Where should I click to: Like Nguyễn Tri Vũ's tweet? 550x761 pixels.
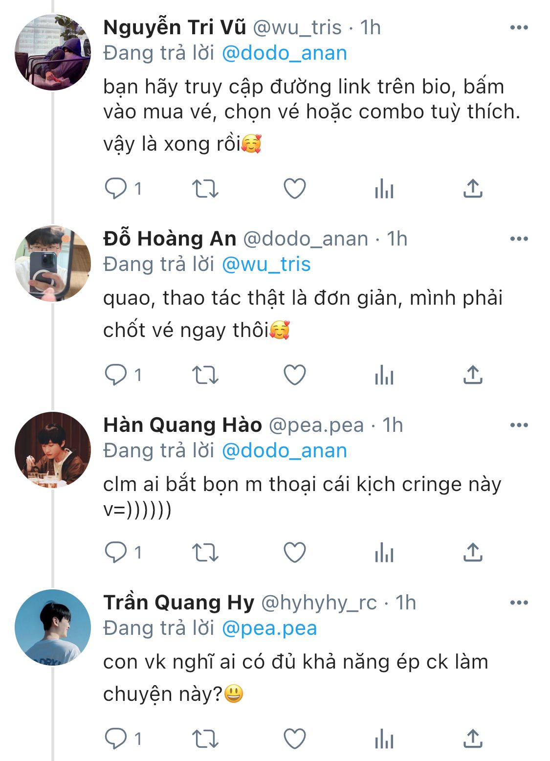[295, 188]
